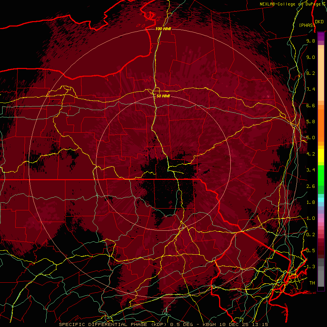
Task: Click the 0.2 scale value
Action: (x=311, y=235)
